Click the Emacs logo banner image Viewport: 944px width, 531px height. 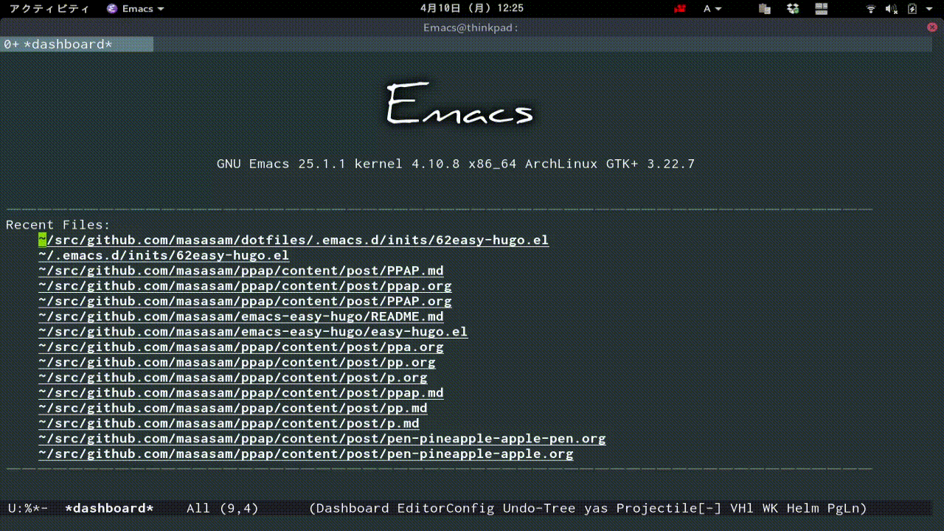(460, 104)
